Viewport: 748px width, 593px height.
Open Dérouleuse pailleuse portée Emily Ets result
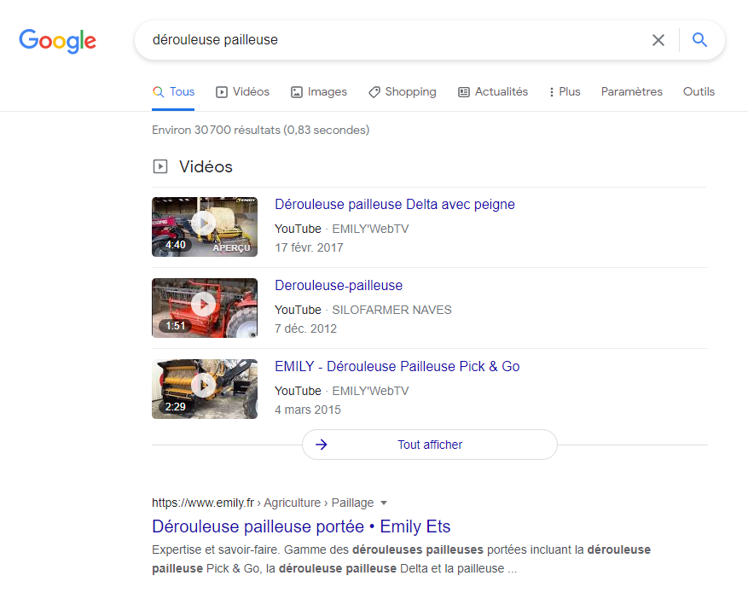[x=301, y=526]
